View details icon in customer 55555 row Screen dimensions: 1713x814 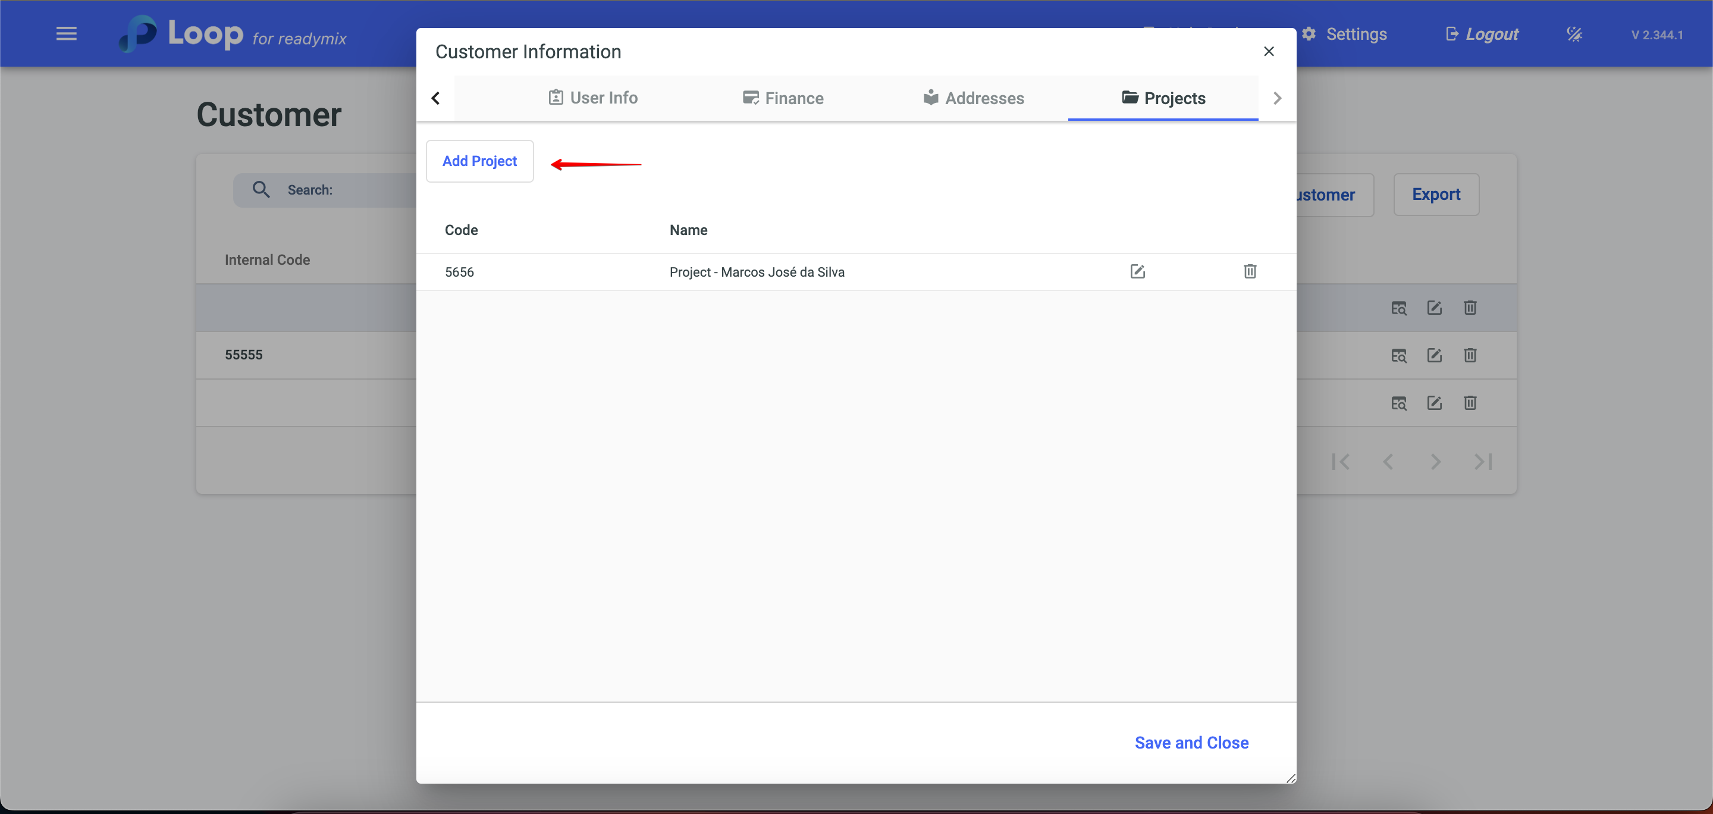(x=1398, y=355)
